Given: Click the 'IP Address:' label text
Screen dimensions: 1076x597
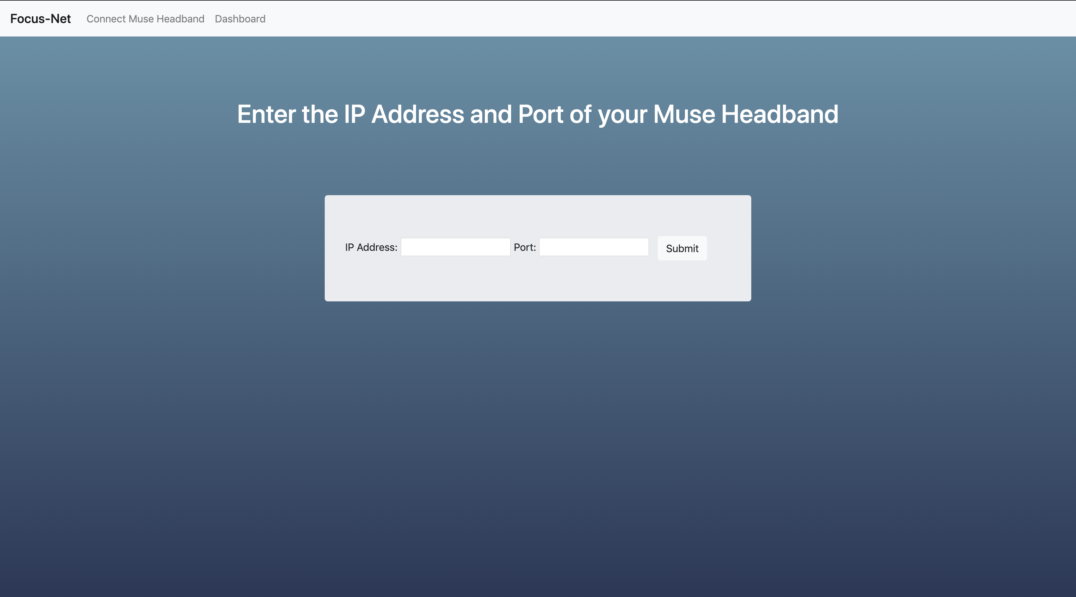Looking at the screenshot, I should pos(371,247).
